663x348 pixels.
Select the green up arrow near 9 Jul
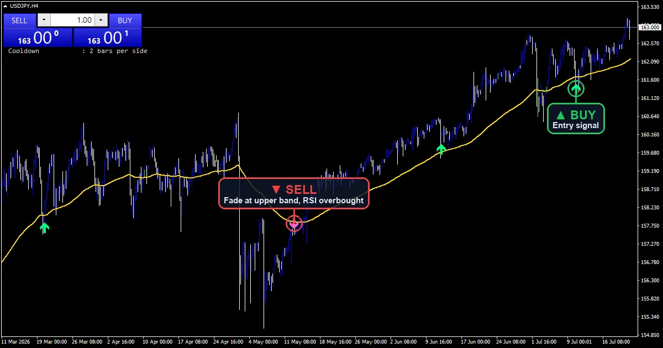click(x=576, y=88)
